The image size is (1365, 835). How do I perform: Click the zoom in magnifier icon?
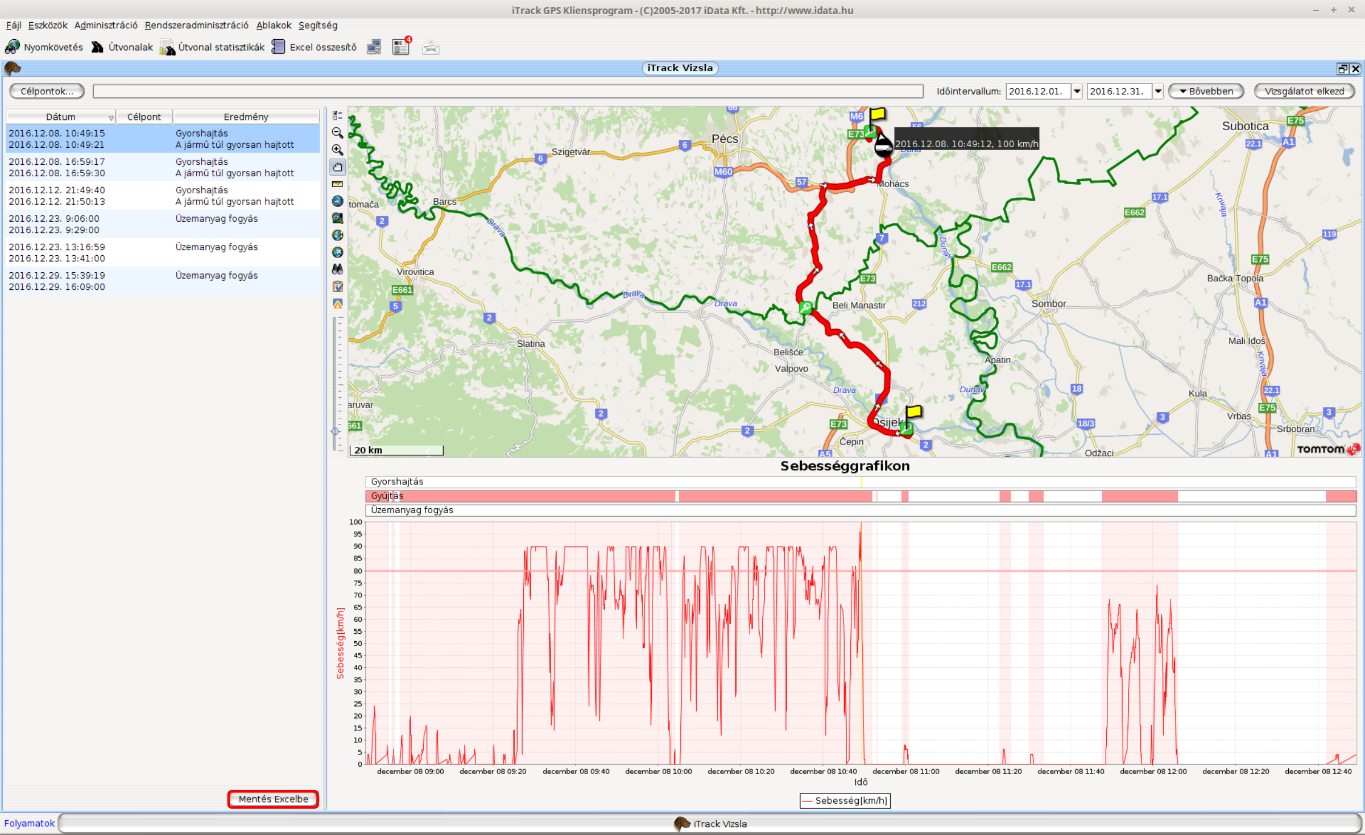tap(337, 150)
